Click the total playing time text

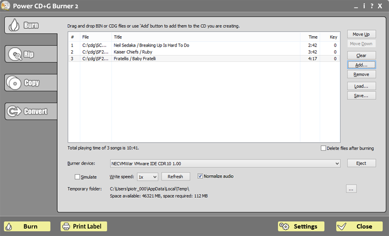(x=103, y=148)
